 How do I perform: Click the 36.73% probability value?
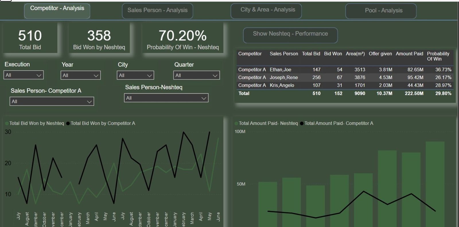point(443,69)
